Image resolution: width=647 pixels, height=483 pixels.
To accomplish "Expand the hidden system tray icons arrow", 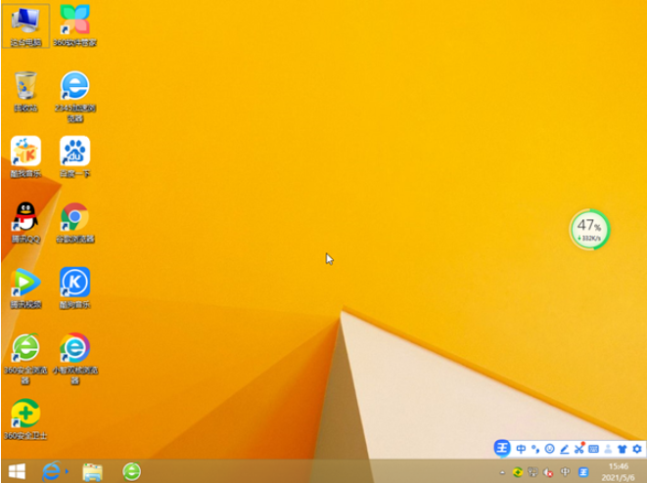I will point(502,472).
